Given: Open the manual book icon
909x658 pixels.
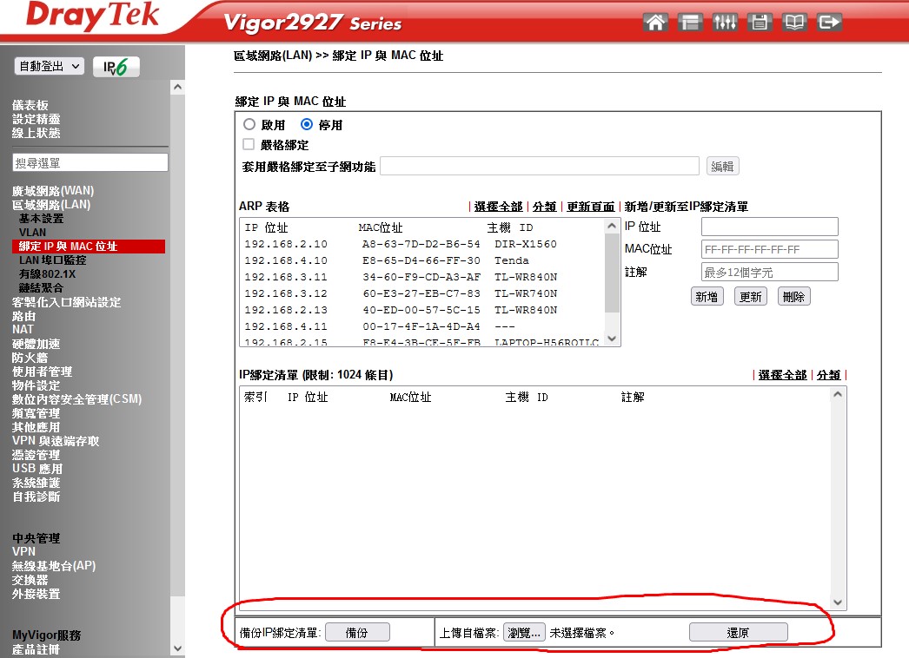Looking at the screenshot, I should [794, 23].
